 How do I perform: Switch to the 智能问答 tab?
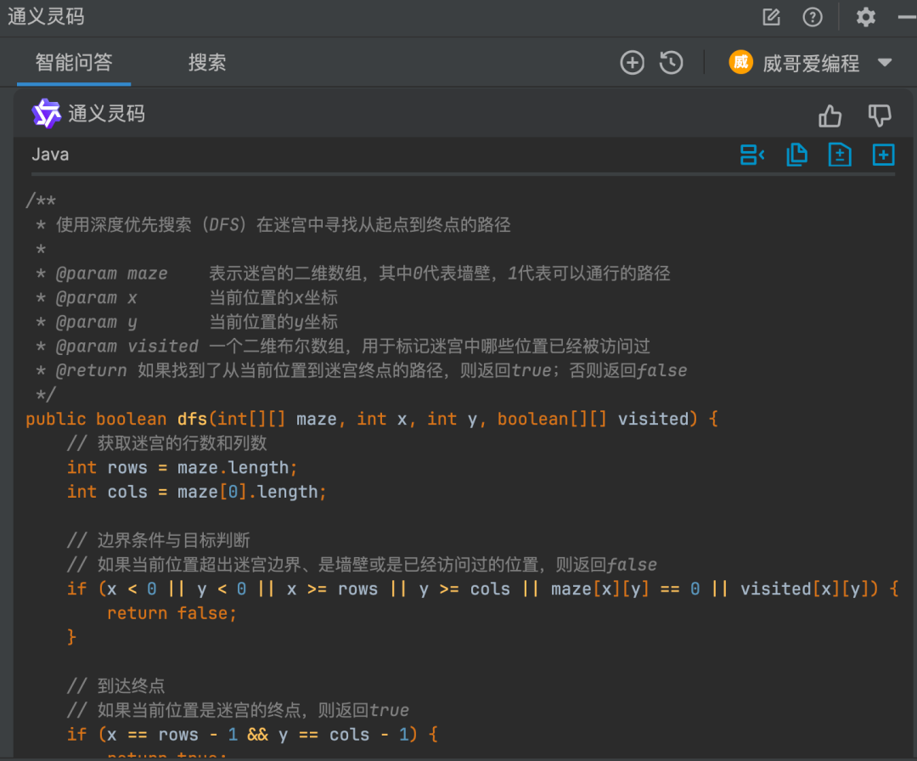tap(74, 62)
